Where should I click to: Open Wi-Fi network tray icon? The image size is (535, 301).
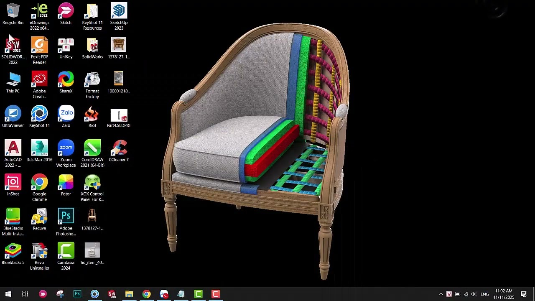tap(466, 294)
